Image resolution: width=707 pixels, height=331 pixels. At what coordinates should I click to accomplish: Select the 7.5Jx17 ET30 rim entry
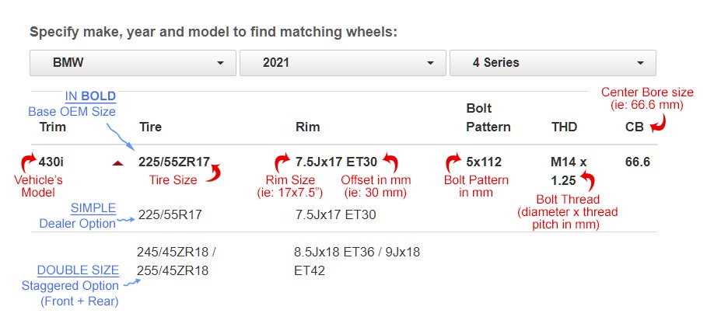point(336,162)
